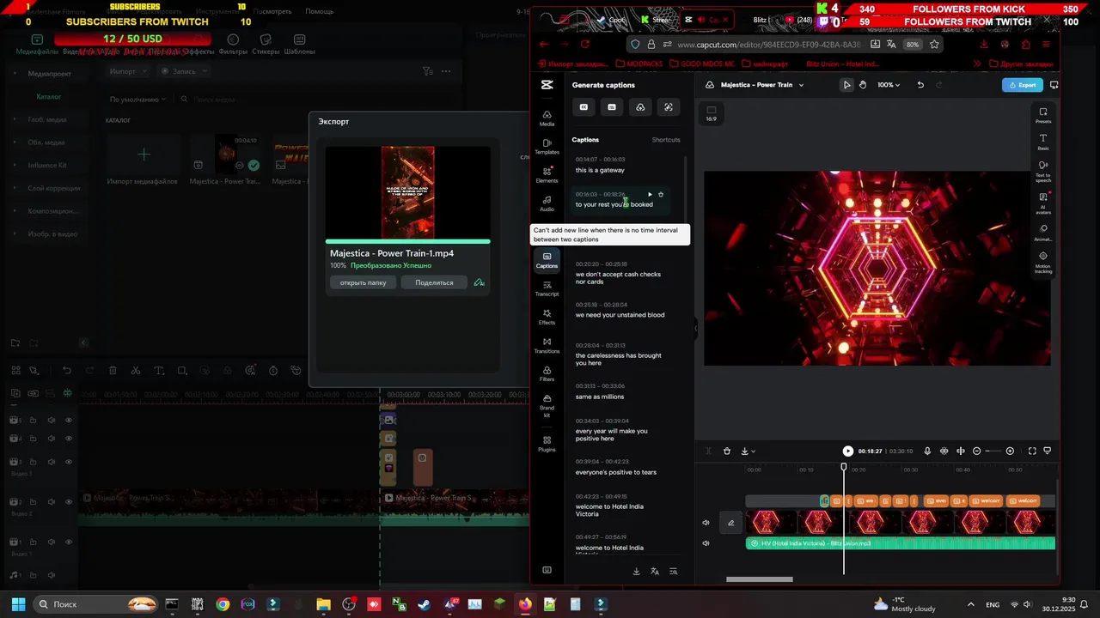Click the translate captions icon at panel bottom
The image size is (1100, 618).
tap(655, 572)
